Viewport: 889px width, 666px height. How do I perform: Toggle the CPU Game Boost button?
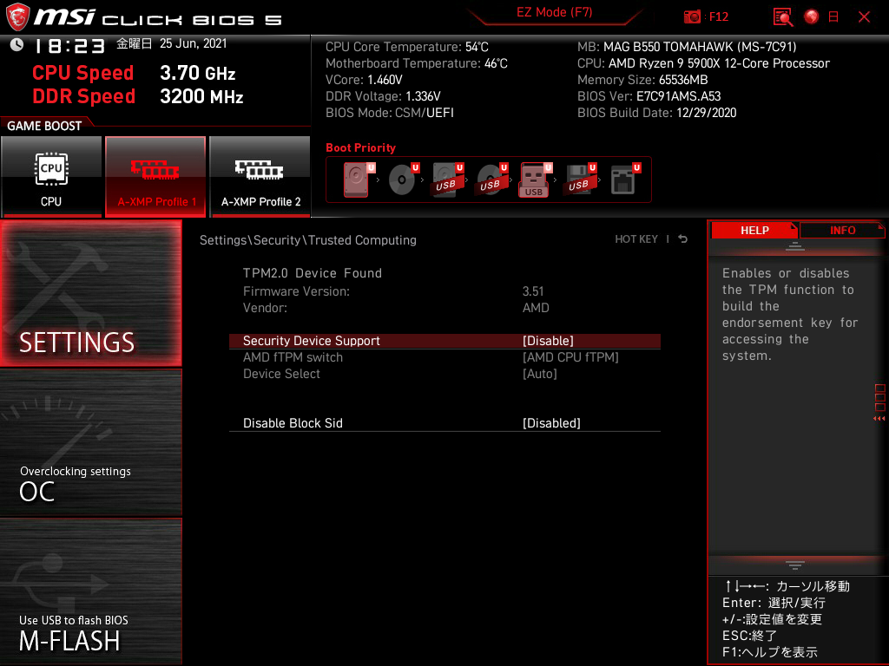pyautogui.click(x=51, y=176)
